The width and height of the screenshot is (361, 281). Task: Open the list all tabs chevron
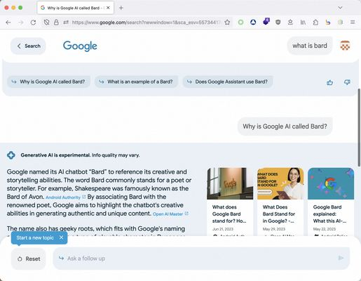pos(340,8)
